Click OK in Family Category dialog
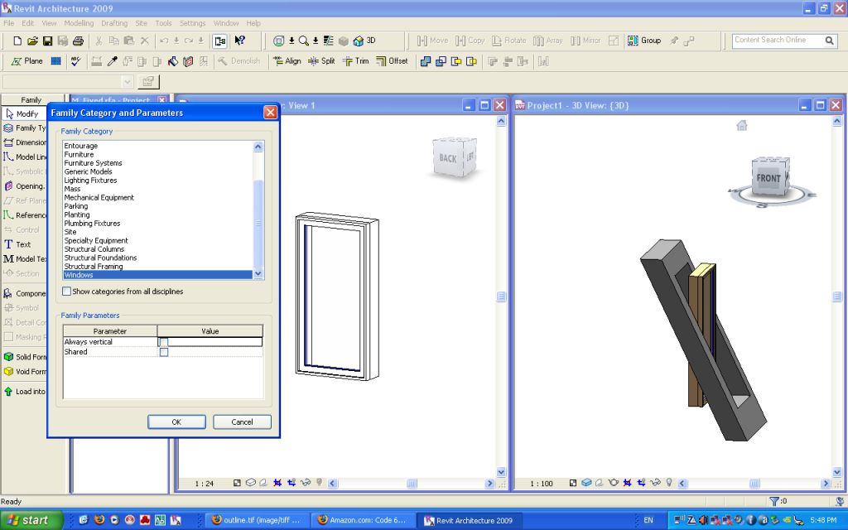 (176, 422)
